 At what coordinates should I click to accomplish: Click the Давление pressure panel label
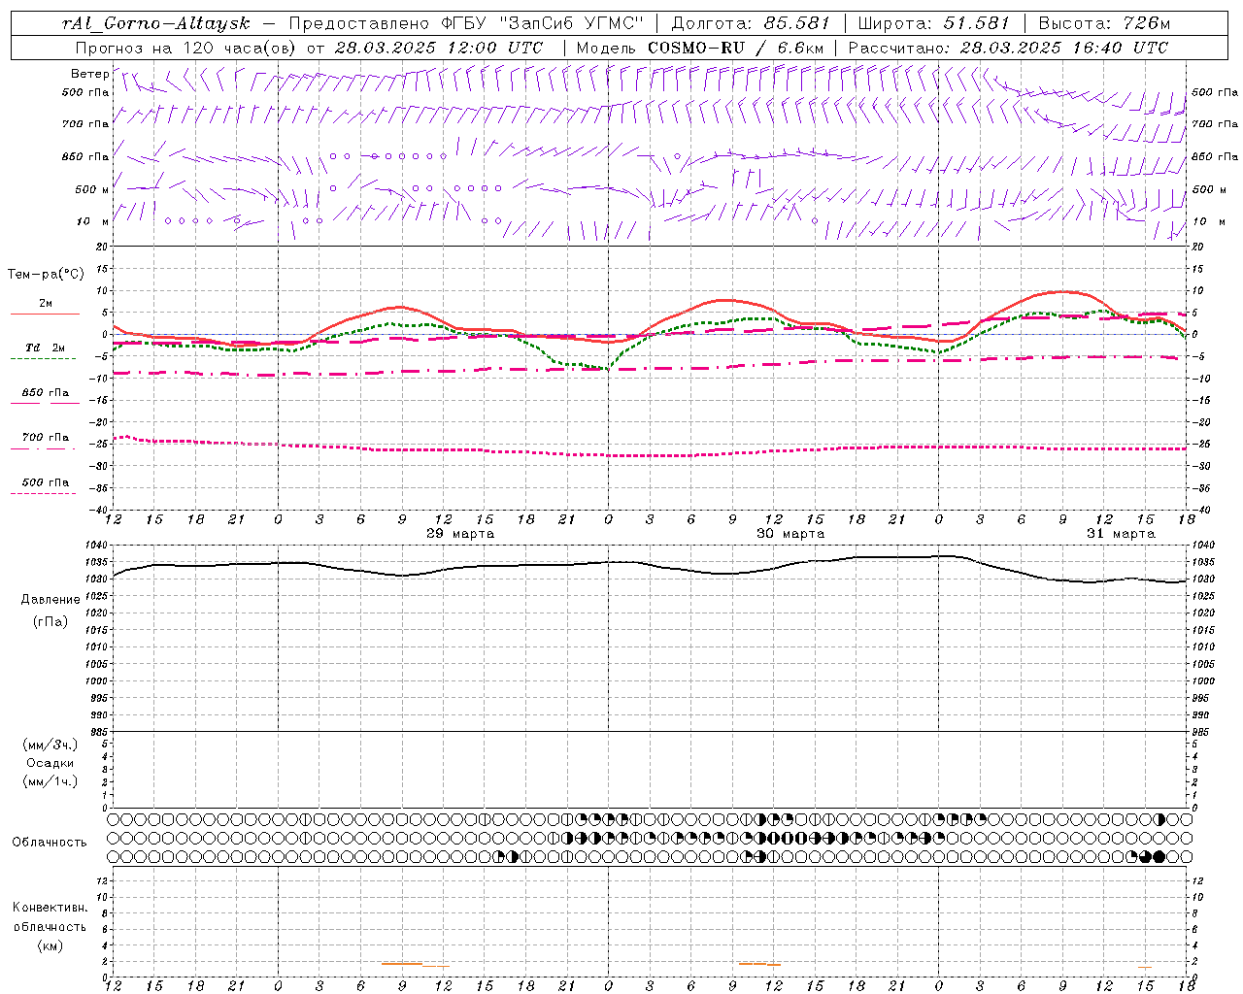50,600
